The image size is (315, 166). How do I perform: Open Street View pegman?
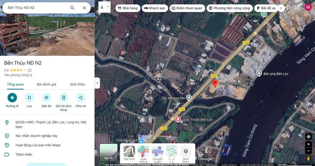tap(308, 159)
